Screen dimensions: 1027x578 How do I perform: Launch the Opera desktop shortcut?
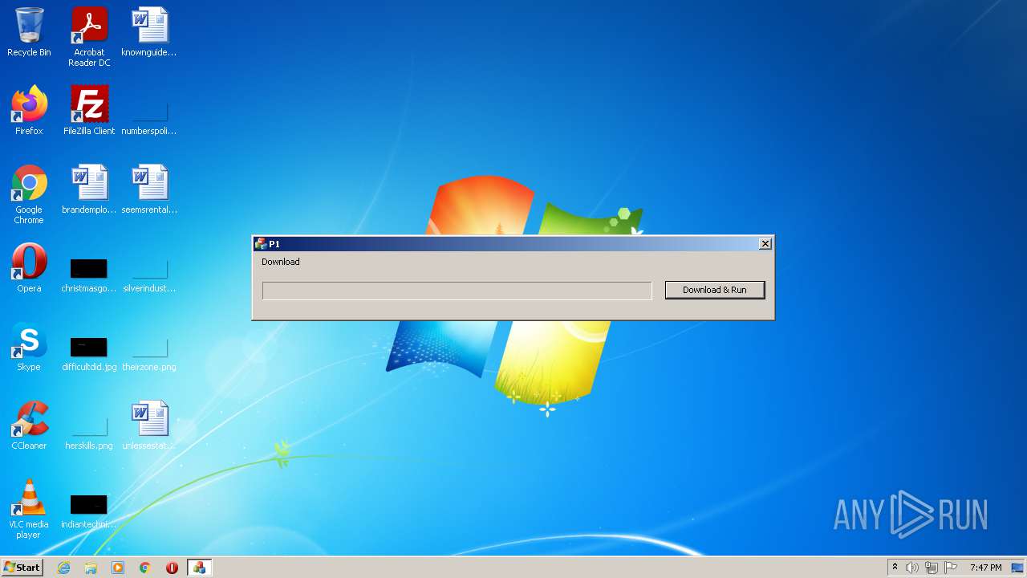[29, 268]
